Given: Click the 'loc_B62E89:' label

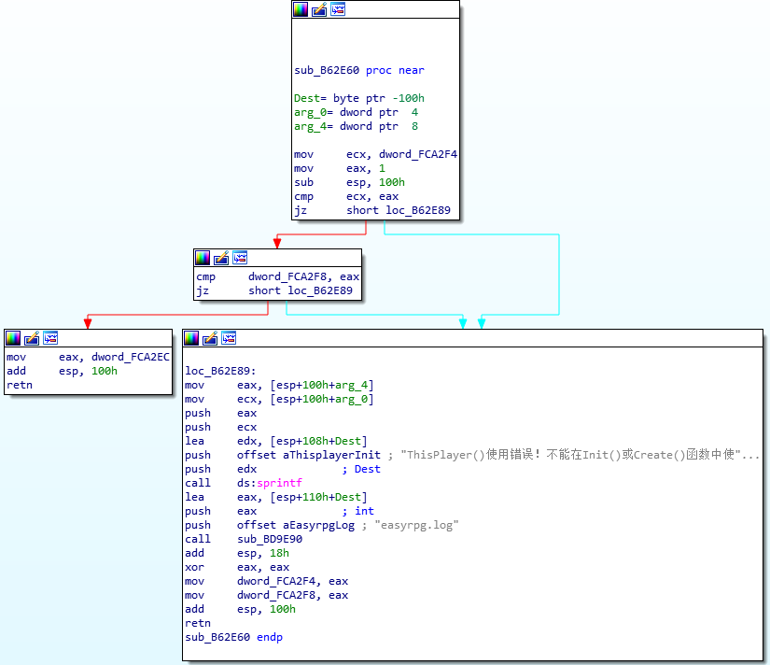Looking at the screenshot, I should (220, 371).
